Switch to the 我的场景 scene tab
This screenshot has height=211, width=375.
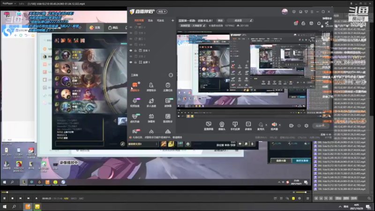click(139, 21)
